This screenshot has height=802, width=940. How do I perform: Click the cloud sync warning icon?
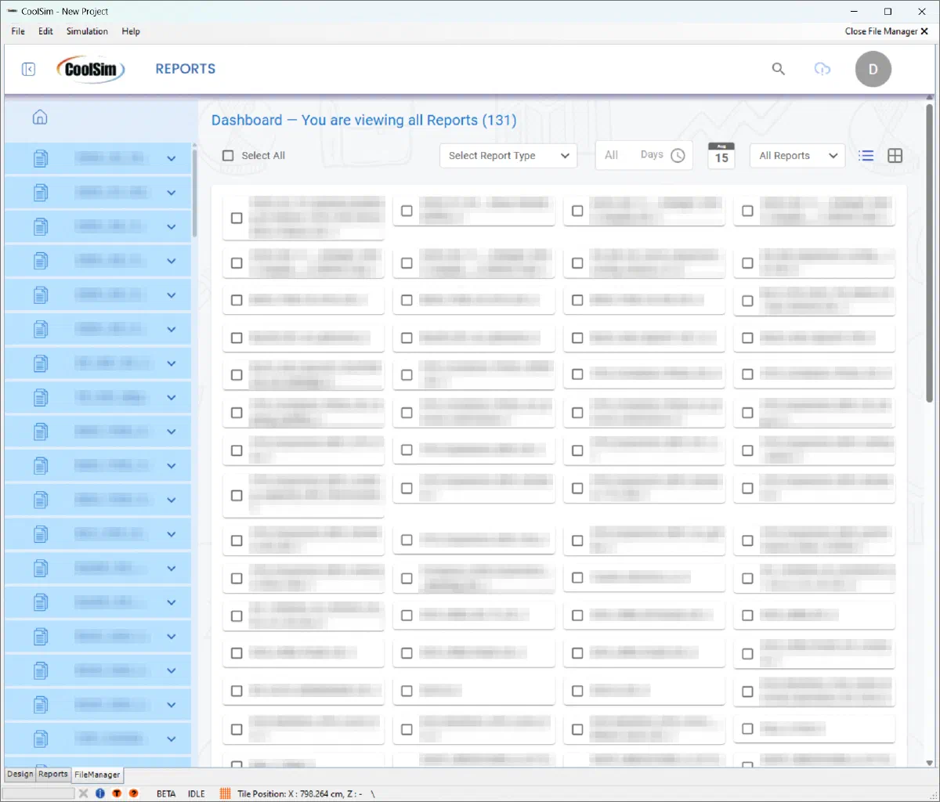pyautogui.click(x=822, y=69)
